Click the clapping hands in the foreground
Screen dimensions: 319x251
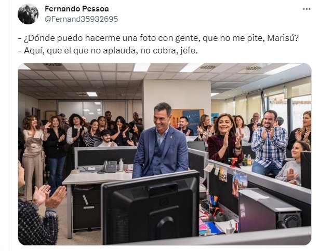(x=49, y=196)
